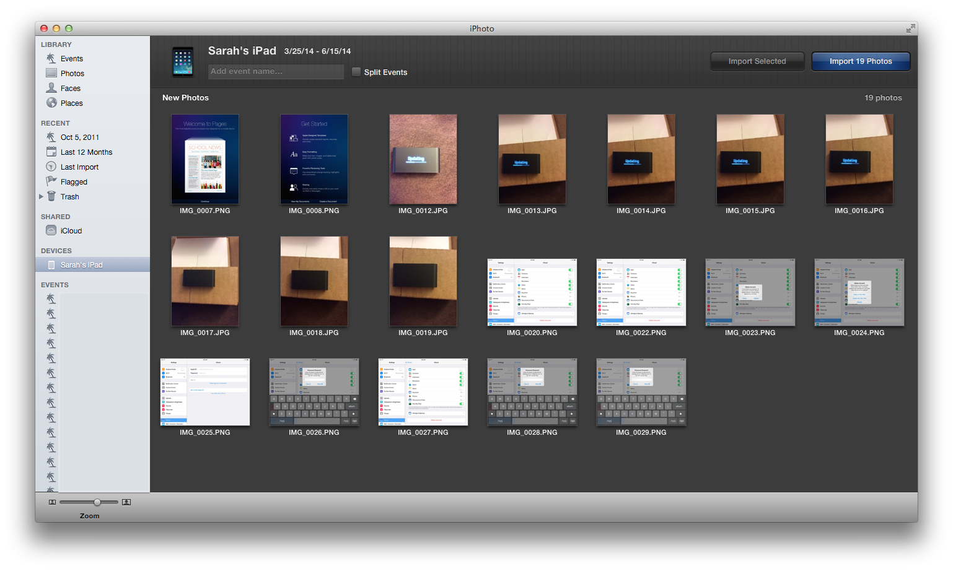Click the Last 12 Months calendar icon
The image size is (953, 571).
[51, 152]
